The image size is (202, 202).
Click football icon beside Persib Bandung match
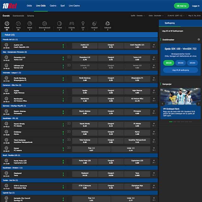point(6,78)
